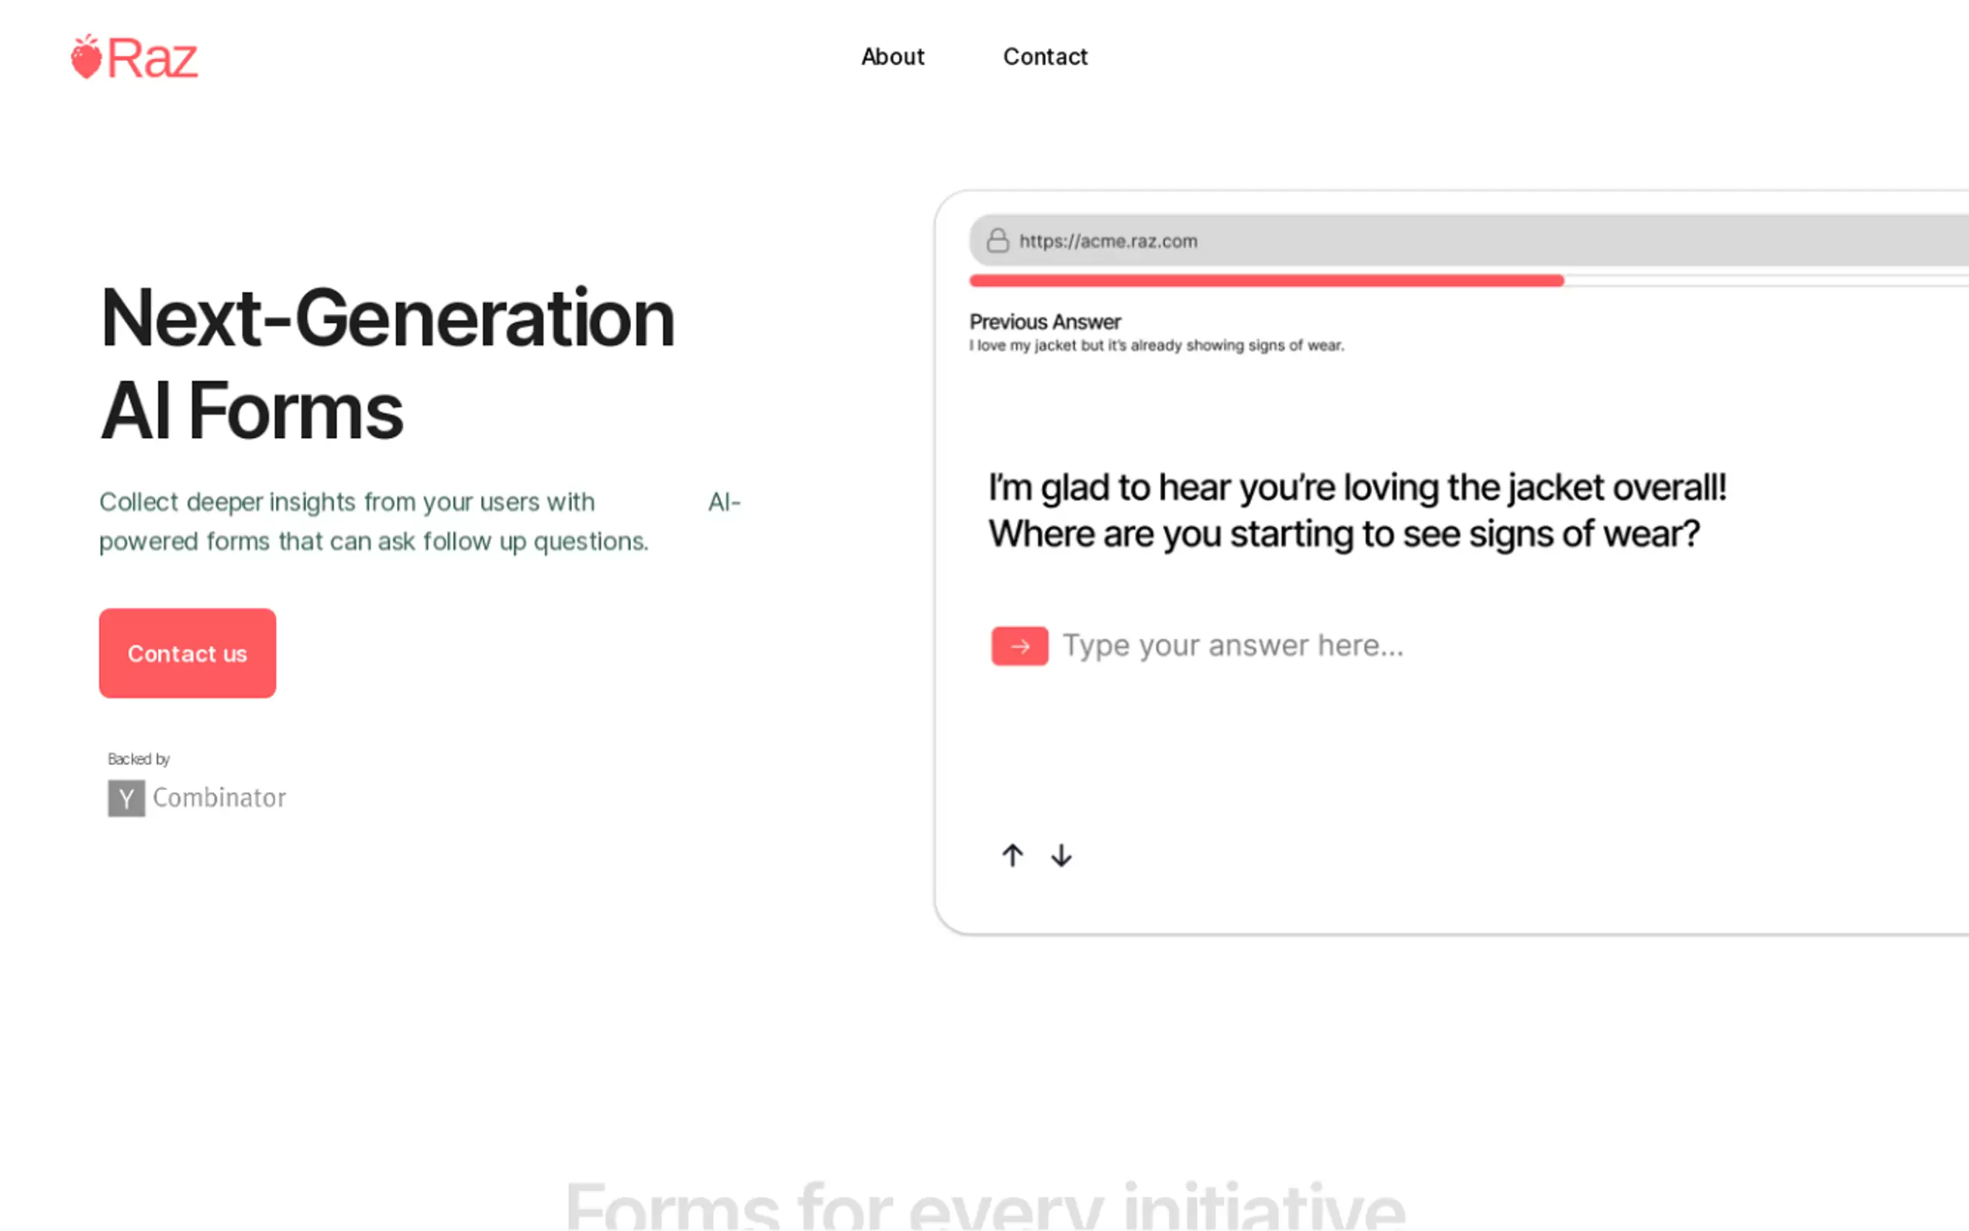Click the https://acme.raz.com URL text
Image resolution: width=1969 pixels, height=1231 pixels.
coord(1108,241)
